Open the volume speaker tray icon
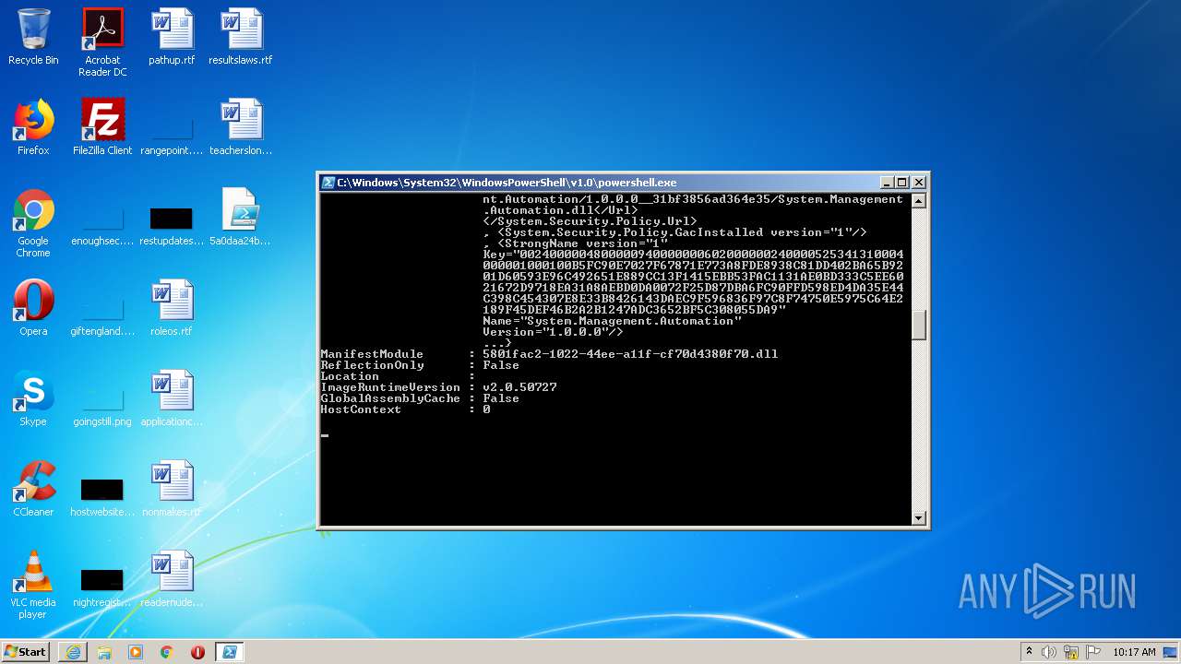The width and height of the screenshot is (1181, 664). click(1048, 652)
